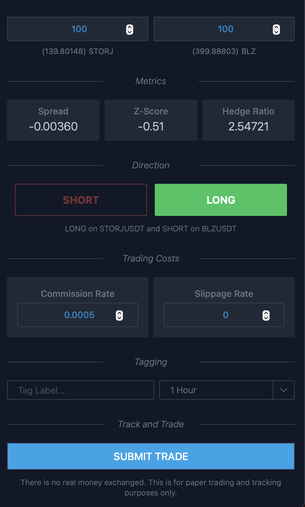Open the 1 Hour timeframe dropdown
The image size is (305, 507).
pos(216,390)
